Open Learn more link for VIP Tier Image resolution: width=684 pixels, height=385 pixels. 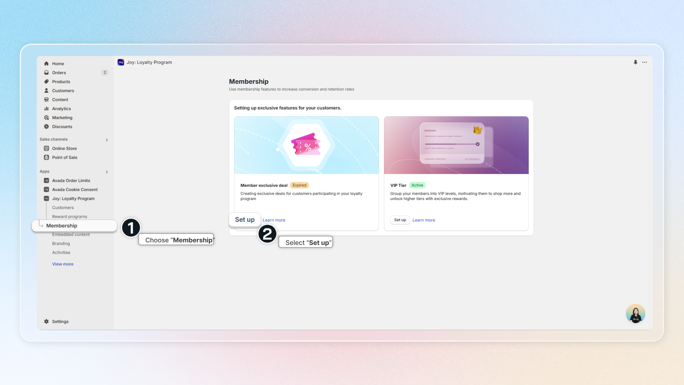point(424,220)
